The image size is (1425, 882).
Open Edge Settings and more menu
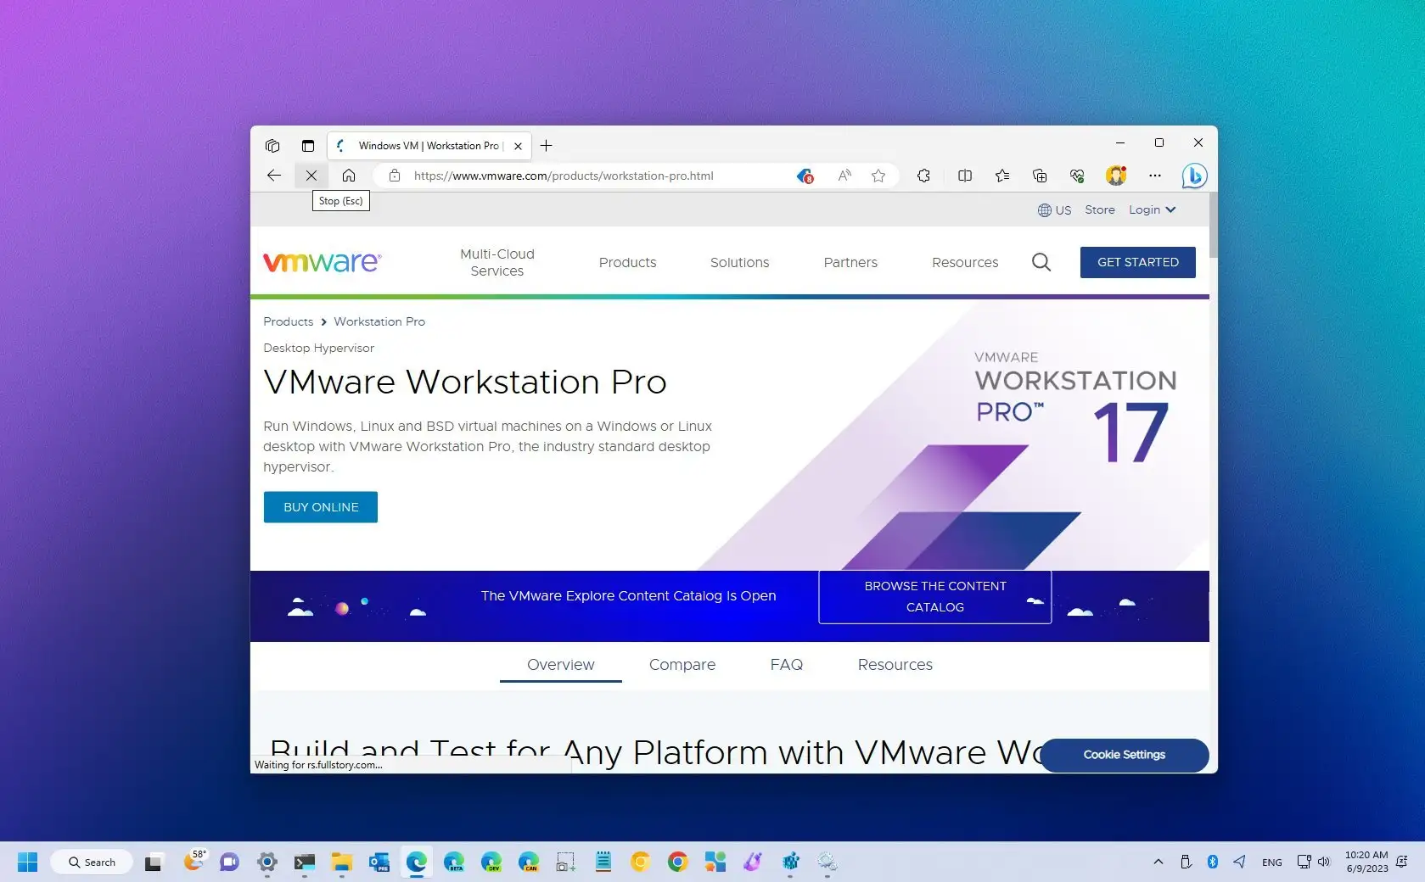[x=1155, y=176]
